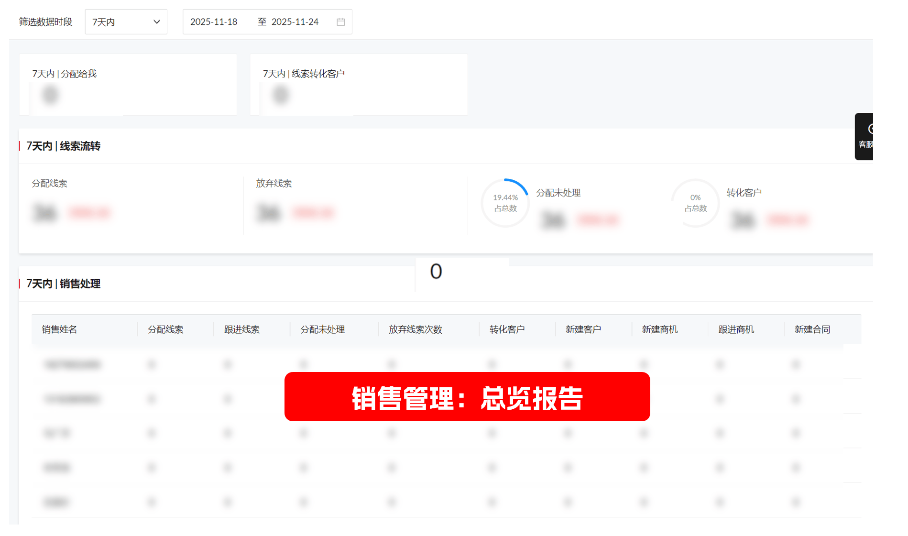Screen dimensions: 908x536
Task: Click the icon next to 分配未处理 number
Action: tap(552, 220)
